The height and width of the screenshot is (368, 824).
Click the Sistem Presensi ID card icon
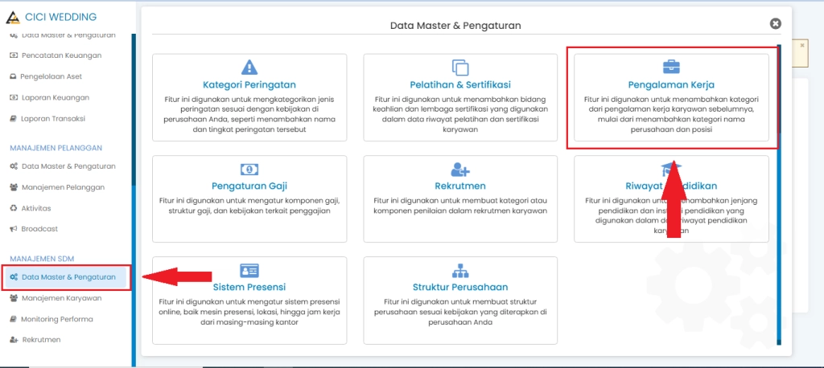click(249, 270)
